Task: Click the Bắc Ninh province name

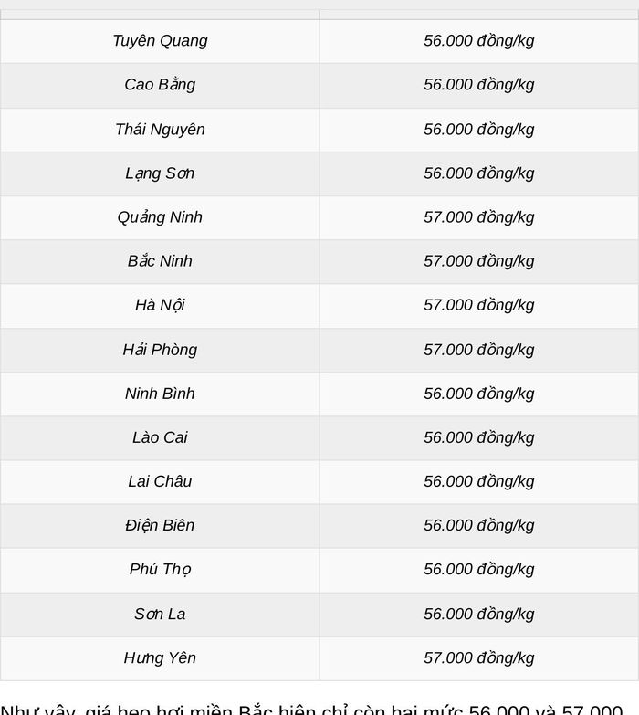Action: coord(160,262)
